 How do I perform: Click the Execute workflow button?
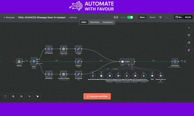pos(97,96)
